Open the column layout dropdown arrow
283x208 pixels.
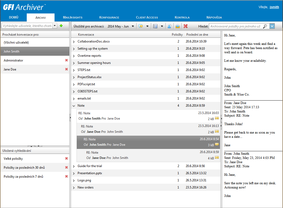(x=162, y=26)
